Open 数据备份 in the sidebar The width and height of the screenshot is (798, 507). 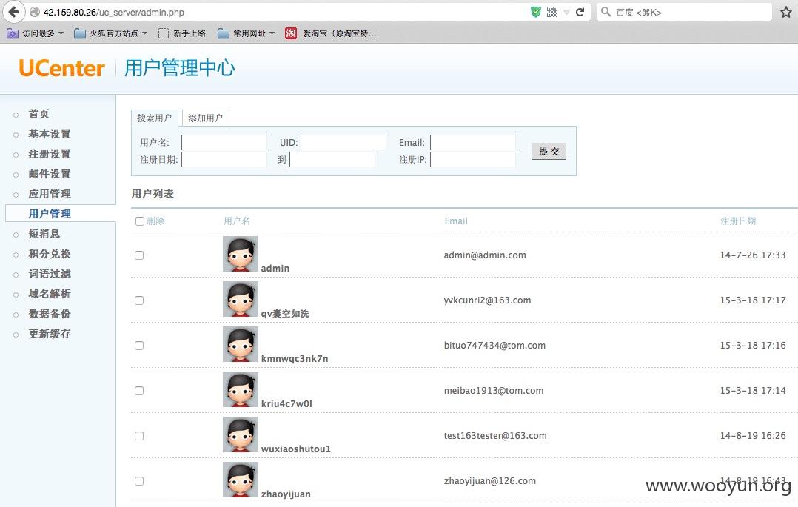click(x=50, y=314)
